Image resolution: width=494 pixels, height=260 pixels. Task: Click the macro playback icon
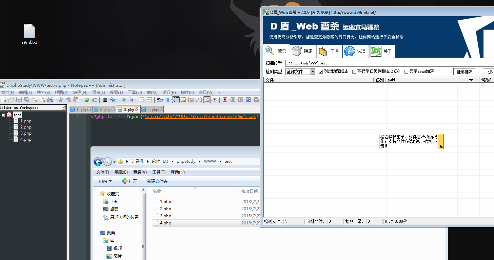tap(240, 100)
